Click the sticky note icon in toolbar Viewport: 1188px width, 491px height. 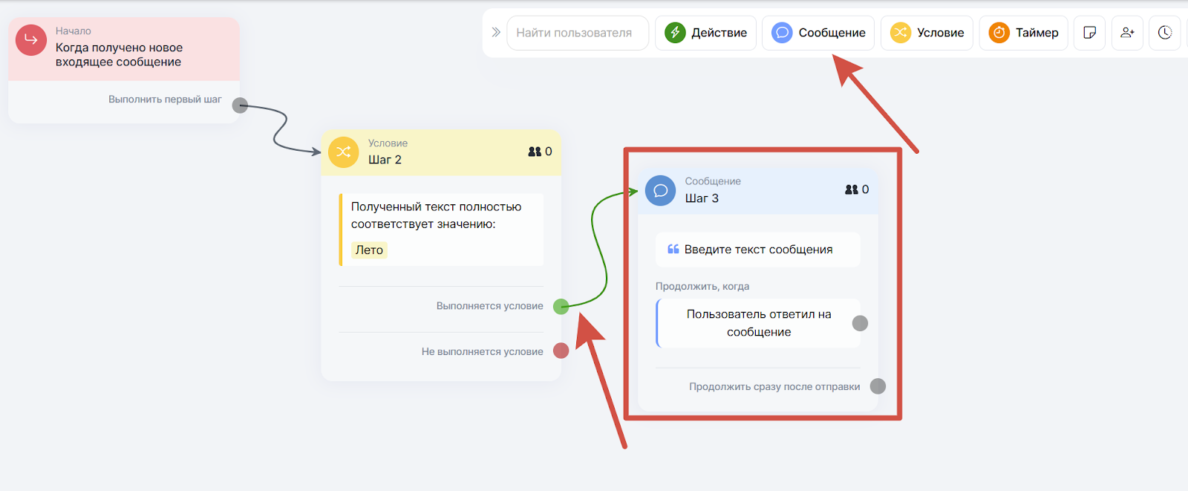[x=1089, y=33]
